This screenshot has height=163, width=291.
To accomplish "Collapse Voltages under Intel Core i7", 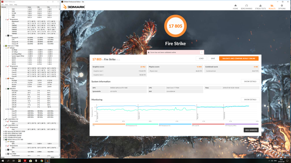I will pyautogui.click(x=6, y=48).
